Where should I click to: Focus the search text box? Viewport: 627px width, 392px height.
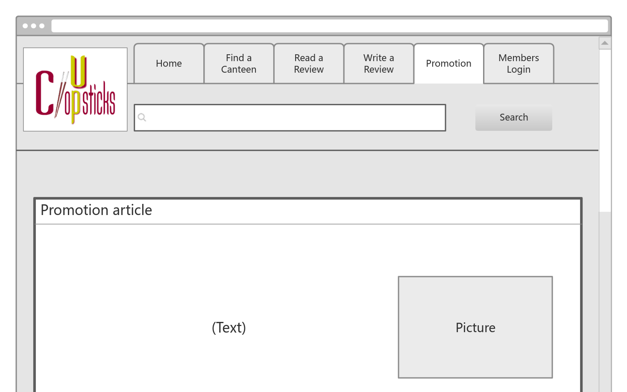pos(295,118)
